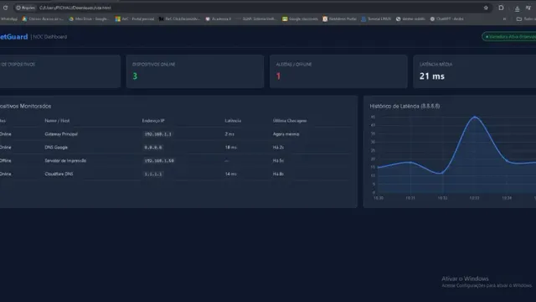The width and height of the screenshot is (536, 302).
Task: Open the browser extensions puzzle icon
Action: pos(501,8)
